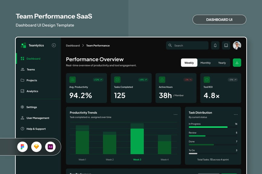262x174 pixels.
Task: Switch to the Yearly view
Action: tap(222, 63)
